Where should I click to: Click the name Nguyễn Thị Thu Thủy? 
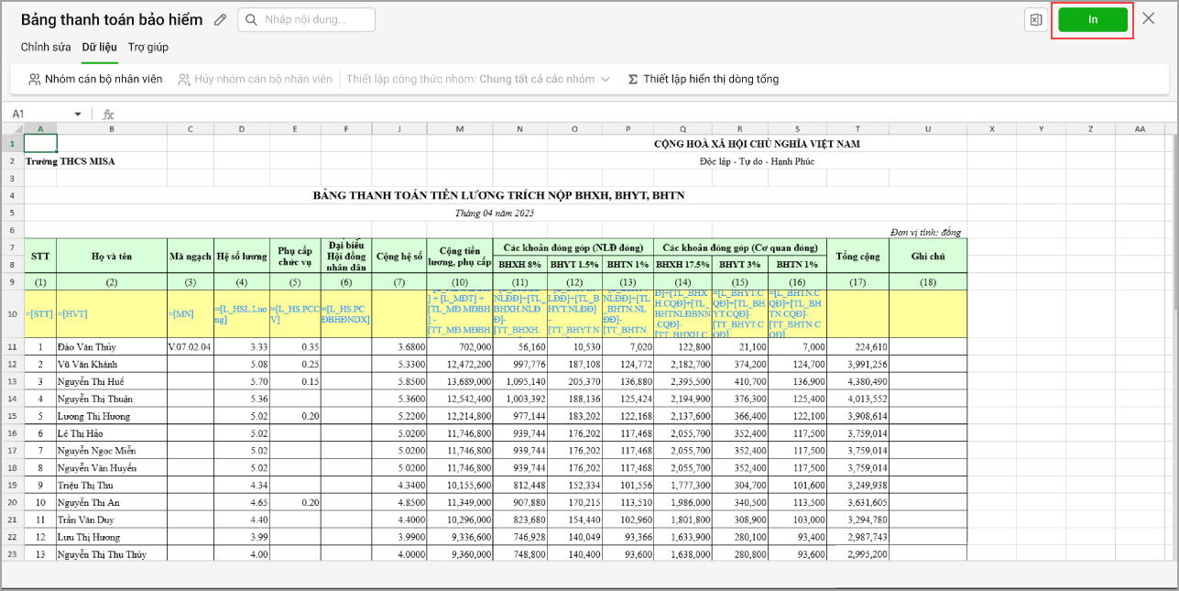coord(100,554)
